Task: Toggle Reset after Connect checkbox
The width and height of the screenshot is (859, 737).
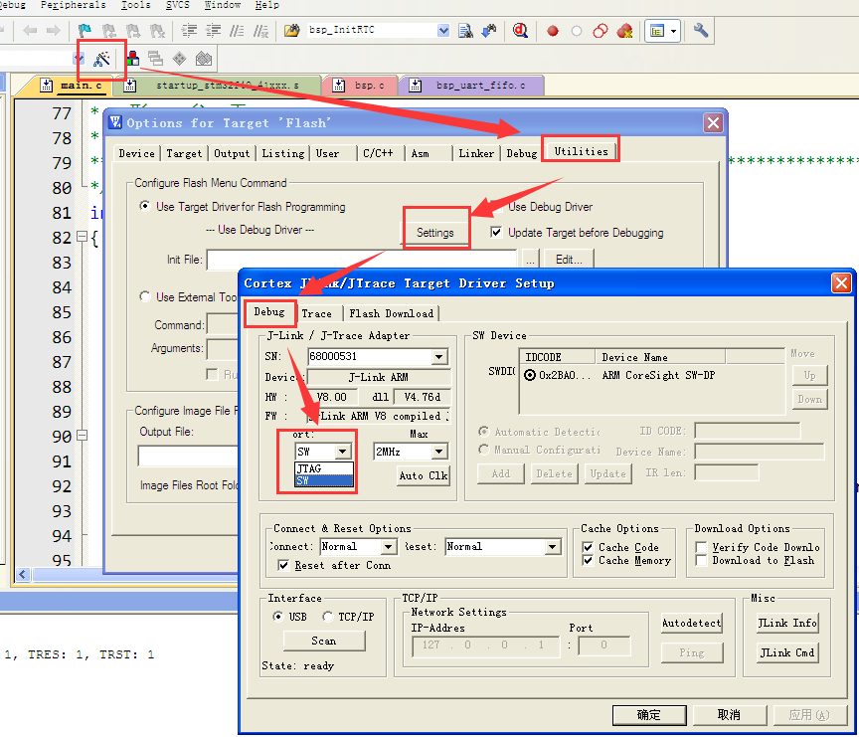Action: (x=283, y=566)
